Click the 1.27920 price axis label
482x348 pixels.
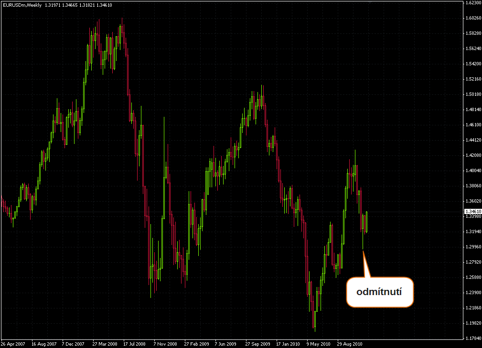coord(473,262)
